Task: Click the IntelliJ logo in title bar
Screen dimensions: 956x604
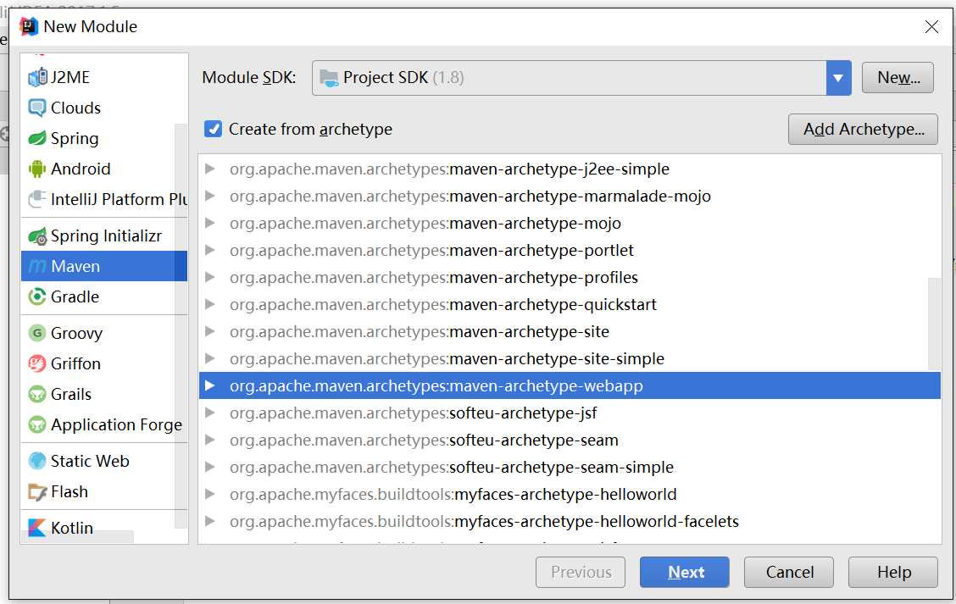Action: coord(29,27)
